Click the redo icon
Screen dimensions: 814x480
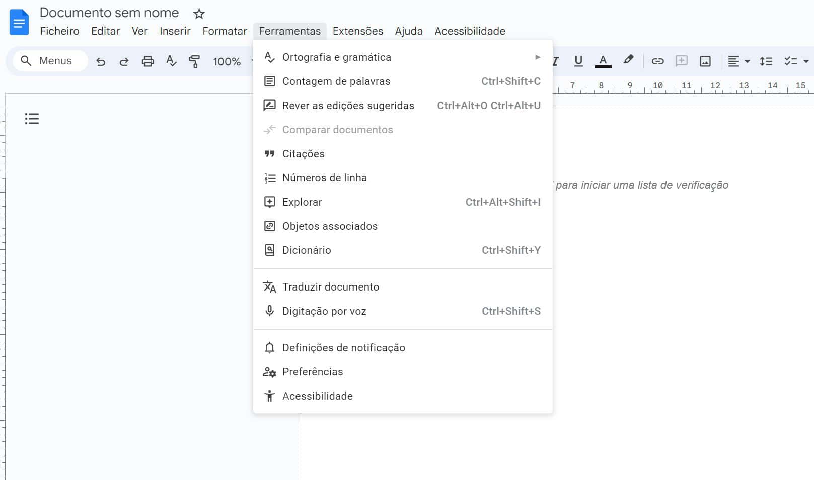point(124,61)
